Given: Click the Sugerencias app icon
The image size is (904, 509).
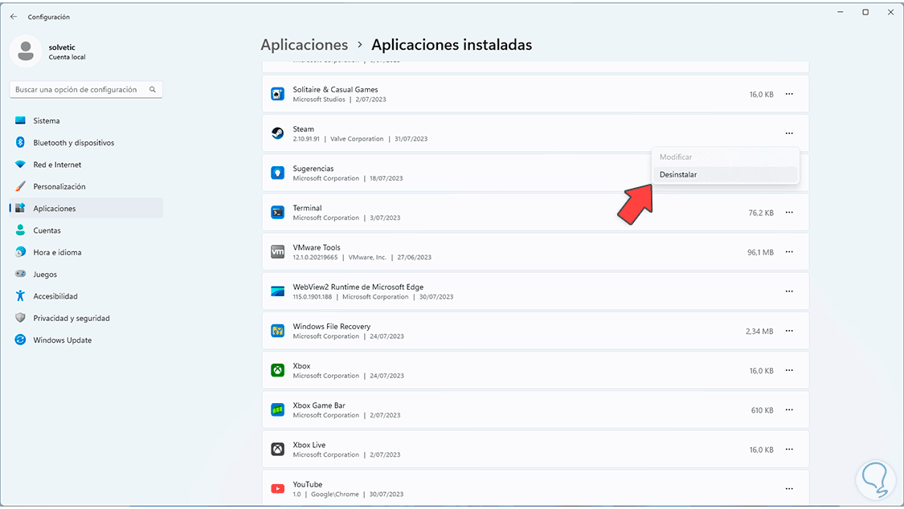Looking at the screenshot, I should point(278,173).
